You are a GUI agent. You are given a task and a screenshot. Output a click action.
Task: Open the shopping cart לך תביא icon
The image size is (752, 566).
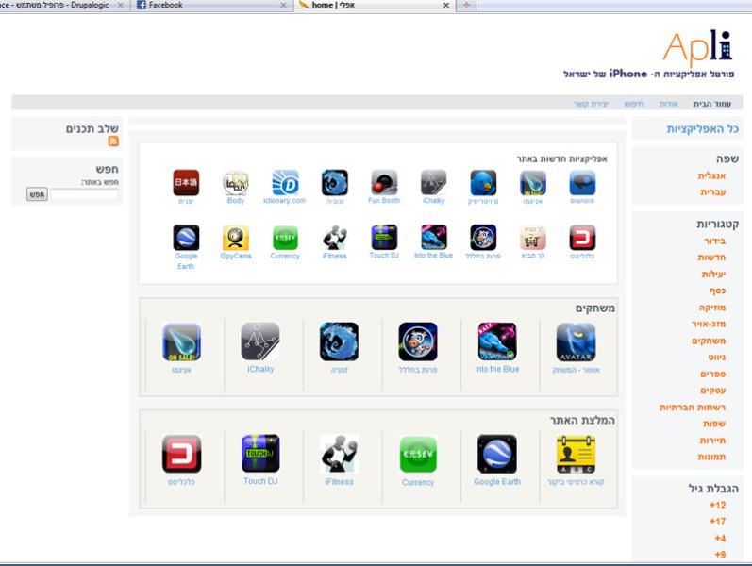click(x=533, y=238)
